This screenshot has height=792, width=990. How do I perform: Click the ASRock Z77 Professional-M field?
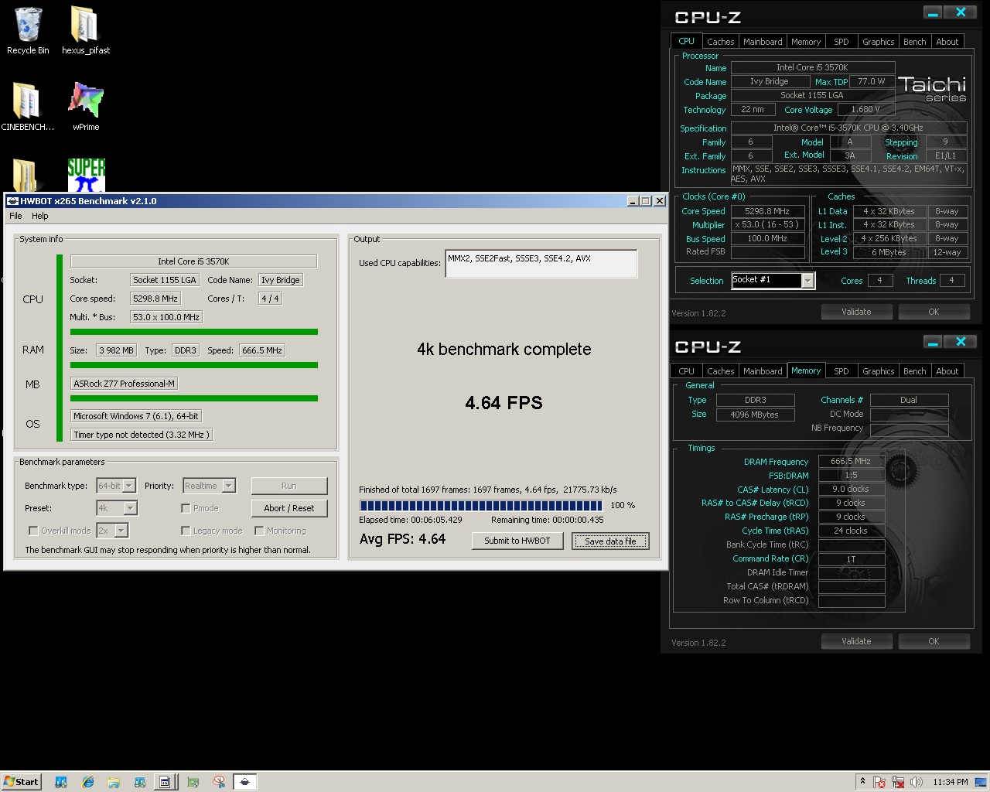tap(125, 384)
